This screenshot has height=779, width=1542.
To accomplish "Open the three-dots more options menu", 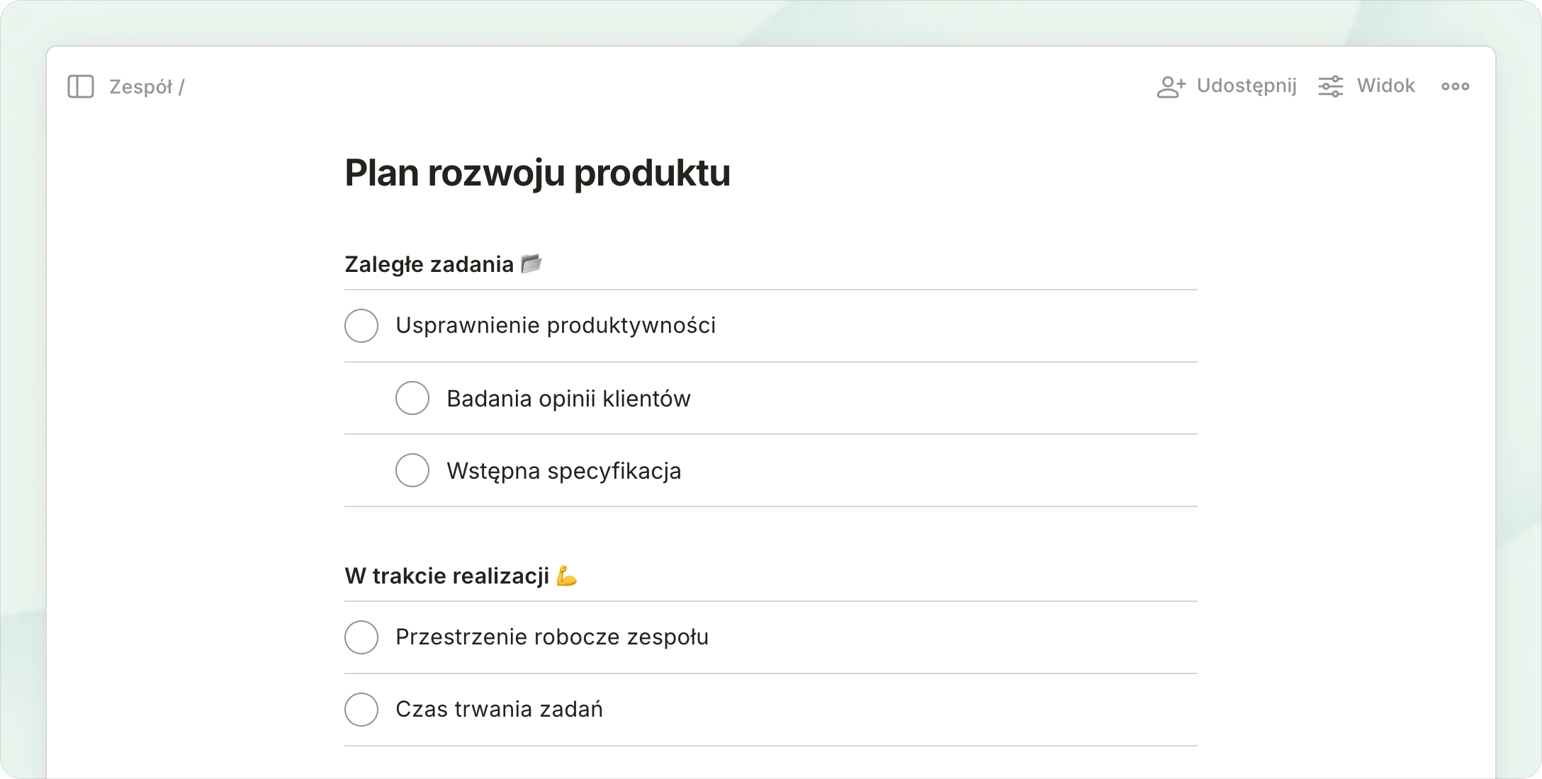I will click(x=1455, y=86).
